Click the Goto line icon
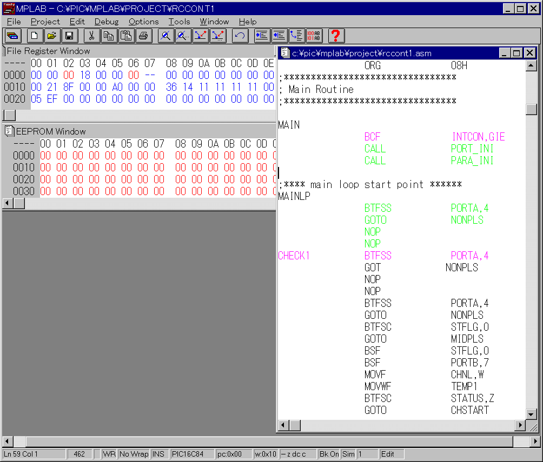Screen dimensions: 543x462 (296, 36)
